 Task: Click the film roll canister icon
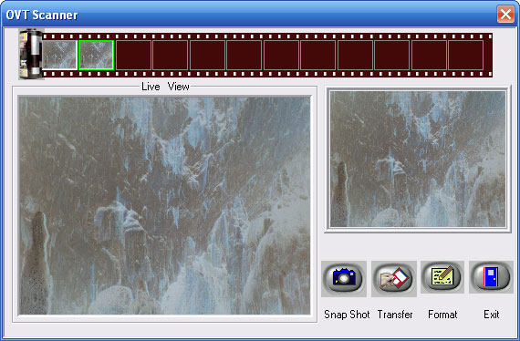pos(31,55)
